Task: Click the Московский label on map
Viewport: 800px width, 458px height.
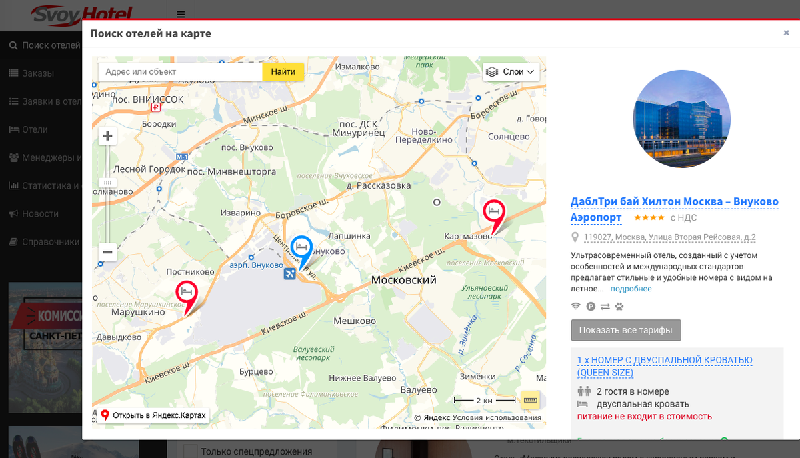Action: tap(403, 280)
